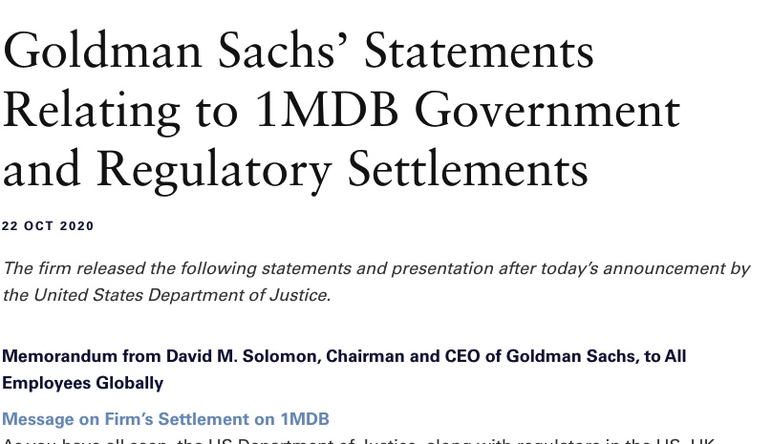Viewport: 772px width, 444px height.
Task: Click the "22 OCT 2020" publication date
Action: (x=48, y=226)
